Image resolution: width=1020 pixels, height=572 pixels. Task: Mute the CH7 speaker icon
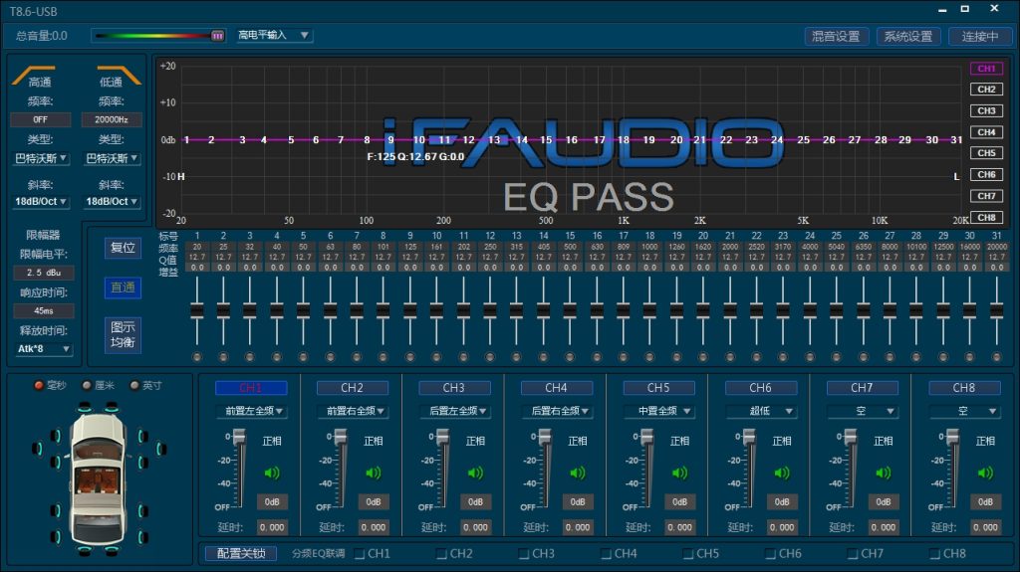pos(884,473)
